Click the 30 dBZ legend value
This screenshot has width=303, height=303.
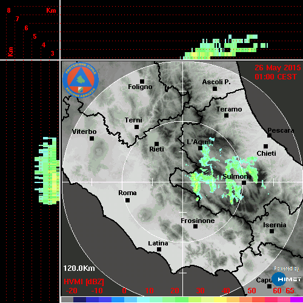point(200,291)
